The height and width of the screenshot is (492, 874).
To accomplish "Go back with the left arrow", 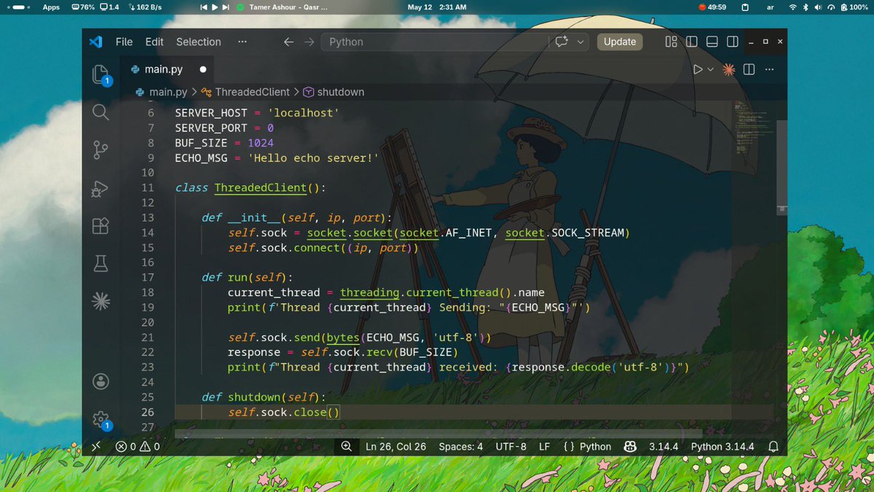I will click(x=288, y=42).
